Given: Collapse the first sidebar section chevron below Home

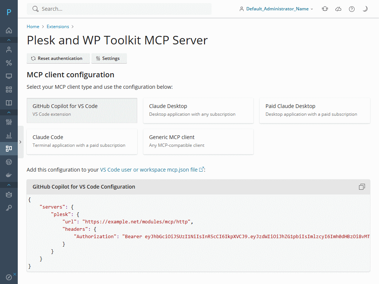Looking at the screenshot, I should 9,40.
